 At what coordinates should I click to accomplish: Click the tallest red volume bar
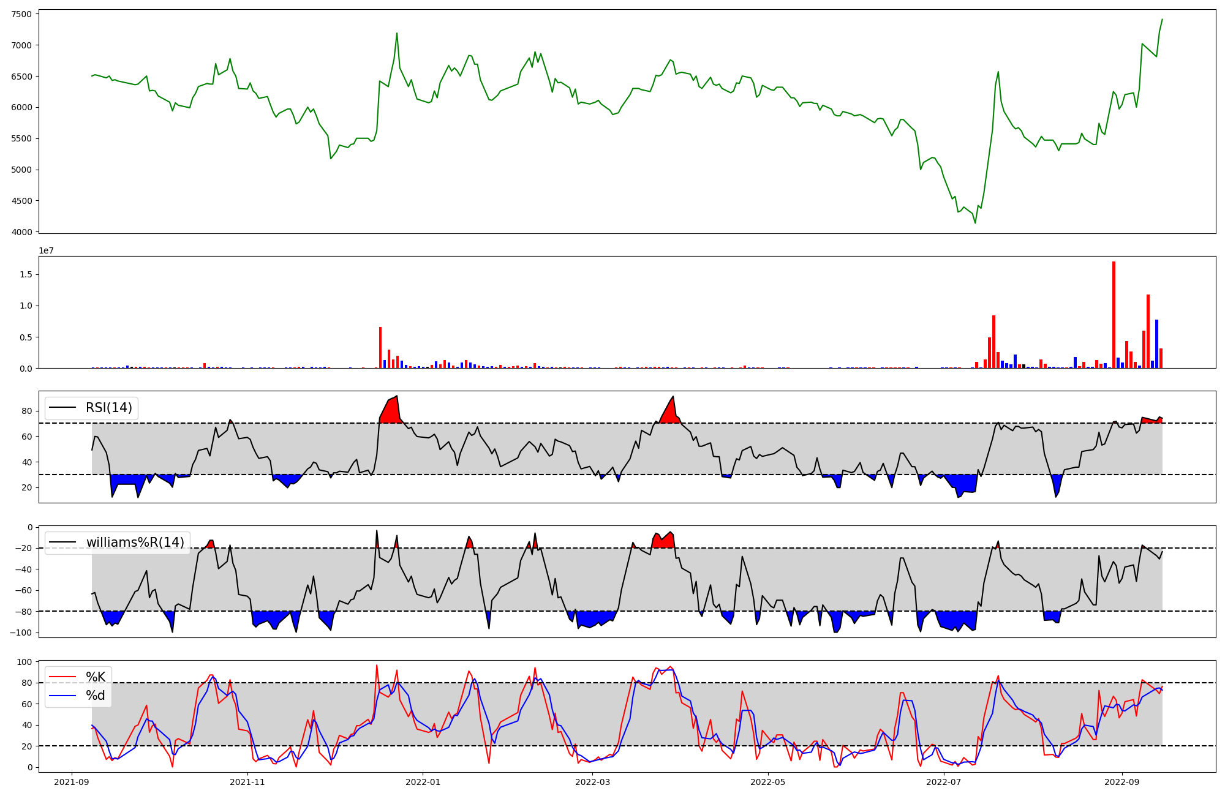point(1114,315)
